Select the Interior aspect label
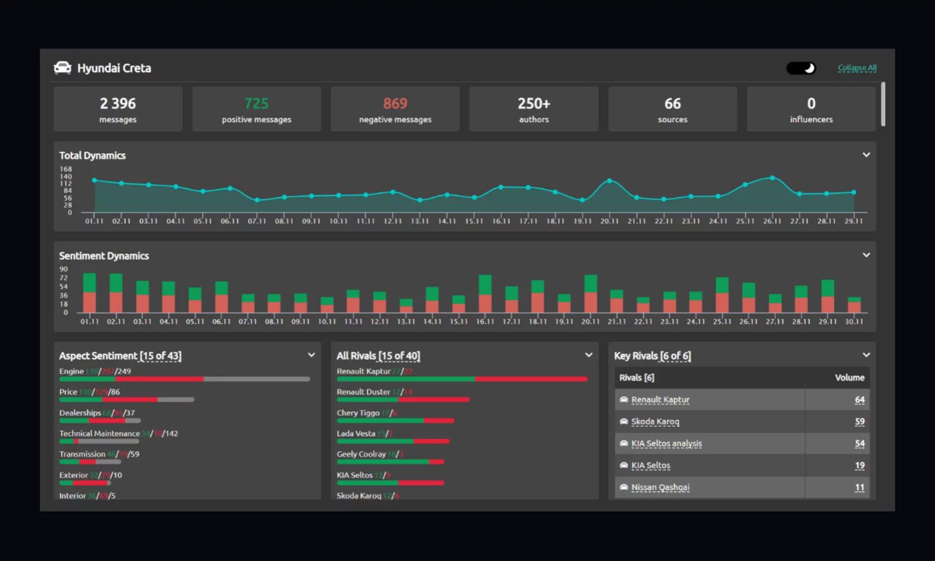 click(73, 496)
